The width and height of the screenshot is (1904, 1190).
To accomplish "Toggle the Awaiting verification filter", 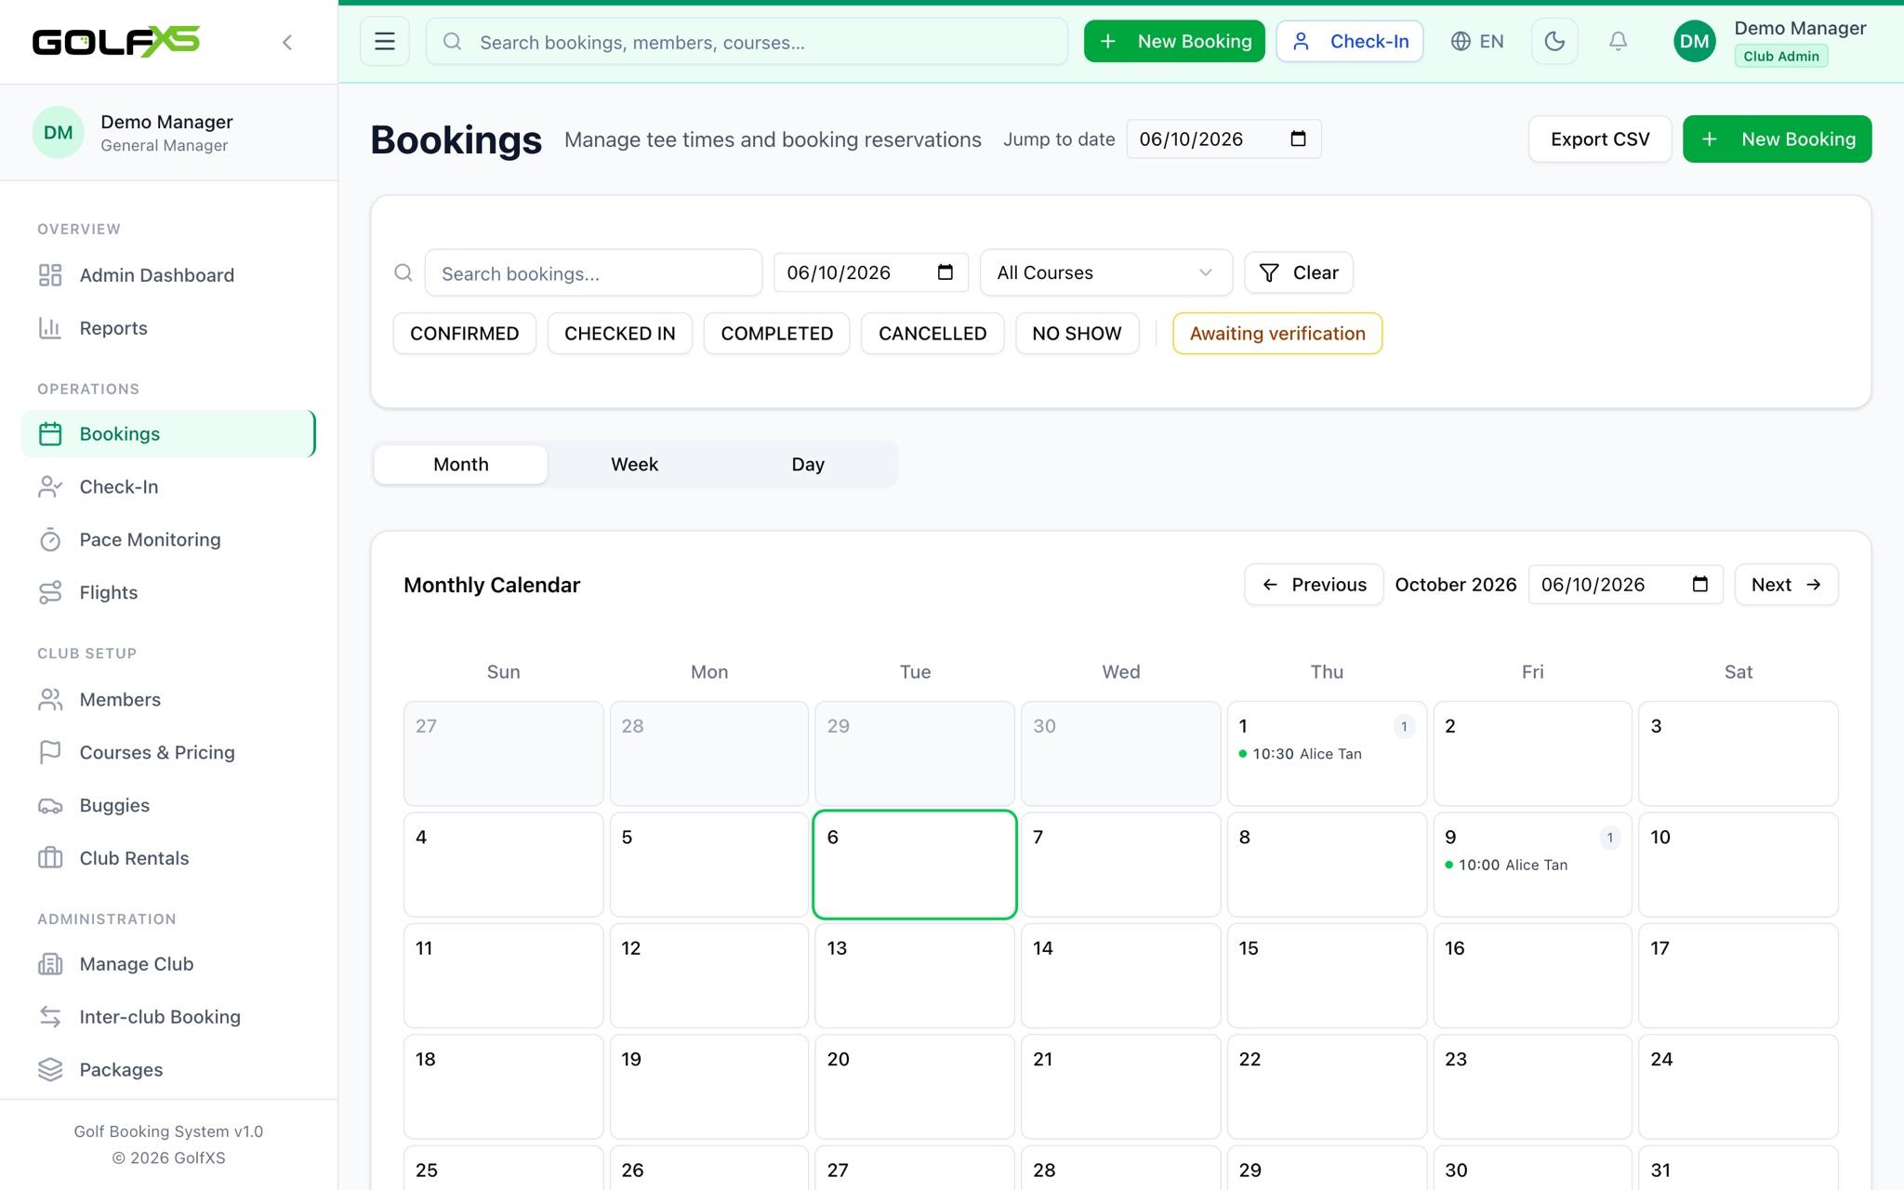I will pyautogui.click(x=1277, y=334).
